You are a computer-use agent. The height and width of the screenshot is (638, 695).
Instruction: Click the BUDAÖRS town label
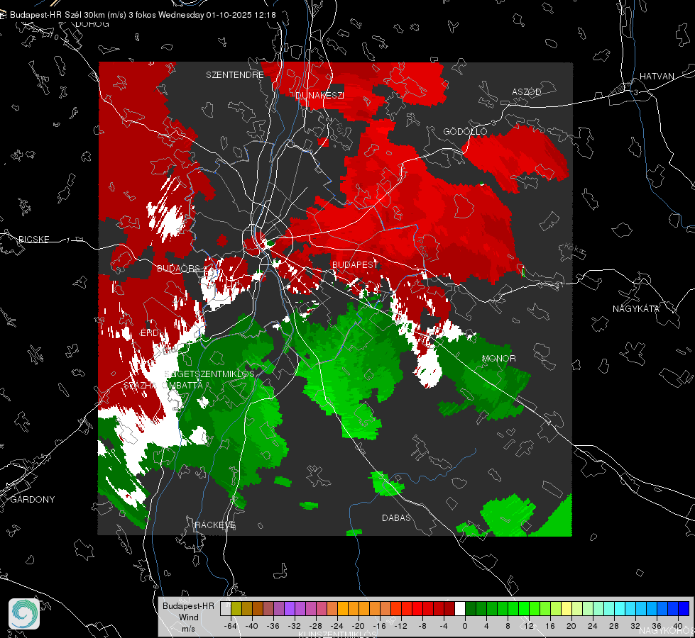coord(178,269)
